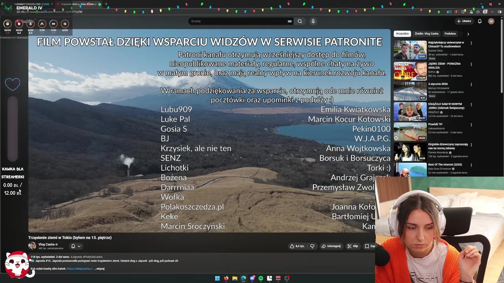
Task: Click the '#Japonia' hashtag link
Action: point(76,257)
